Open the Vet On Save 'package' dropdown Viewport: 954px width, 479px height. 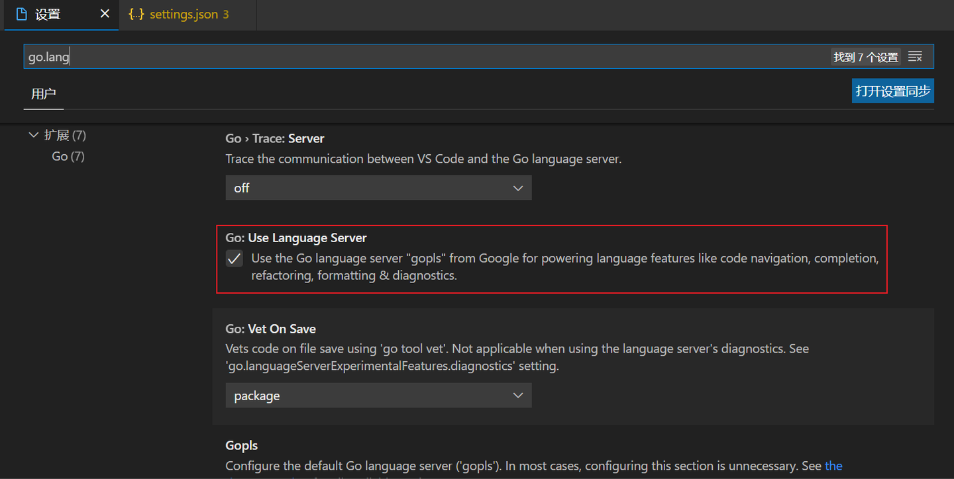point(378,395)
